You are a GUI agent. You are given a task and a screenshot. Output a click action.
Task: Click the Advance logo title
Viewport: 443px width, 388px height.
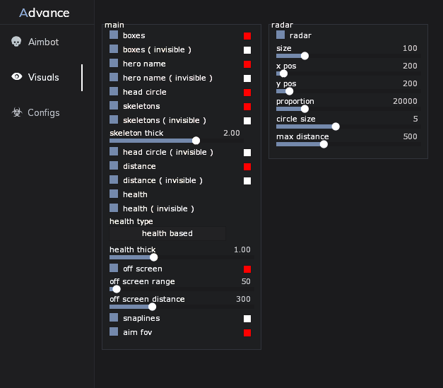coord(45,13)
